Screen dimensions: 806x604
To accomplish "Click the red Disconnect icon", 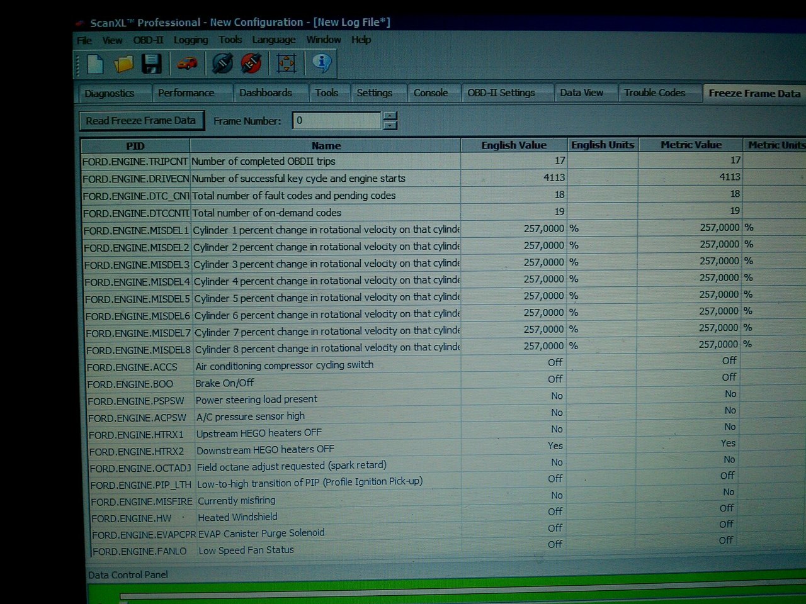I will pos(251,64).
